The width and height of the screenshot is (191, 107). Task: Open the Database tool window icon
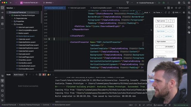coord(189,18)
